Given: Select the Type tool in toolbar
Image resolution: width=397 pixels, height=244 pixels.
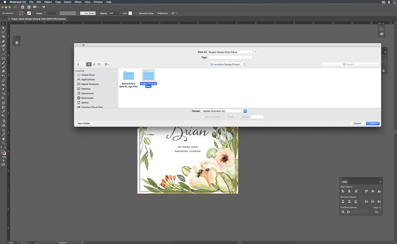Looking at the screenshot, I should (x=4, y=50).
